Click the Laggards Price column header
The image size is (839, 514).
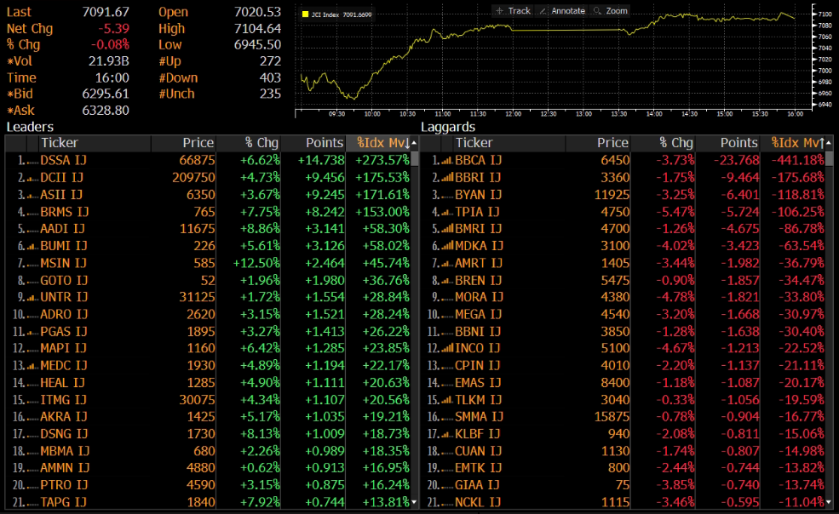coord(612,143)
